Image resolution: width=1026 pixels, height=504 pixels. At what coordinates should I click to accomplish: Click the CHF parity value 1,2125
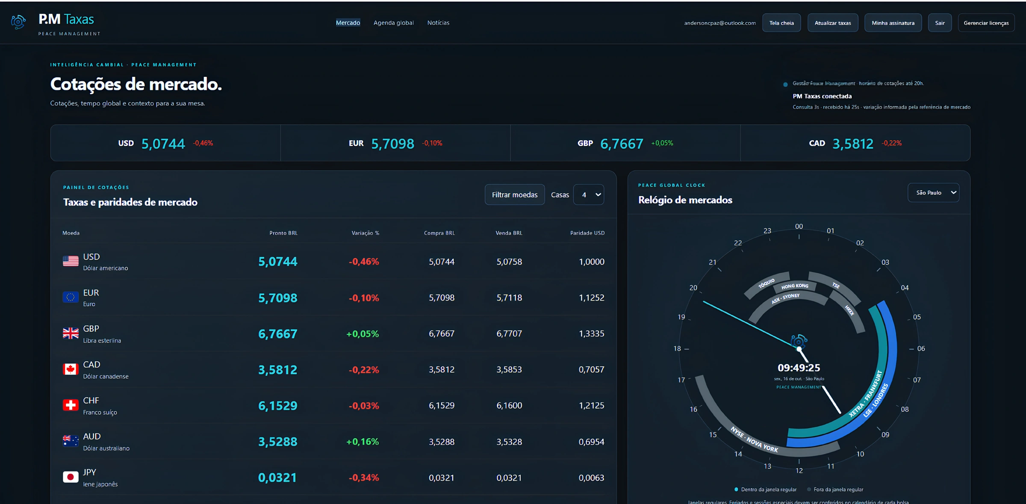click(592, 405)
